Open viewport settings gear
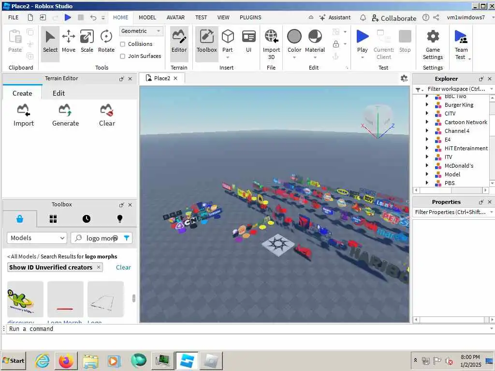495x371 pixels. 404,78
